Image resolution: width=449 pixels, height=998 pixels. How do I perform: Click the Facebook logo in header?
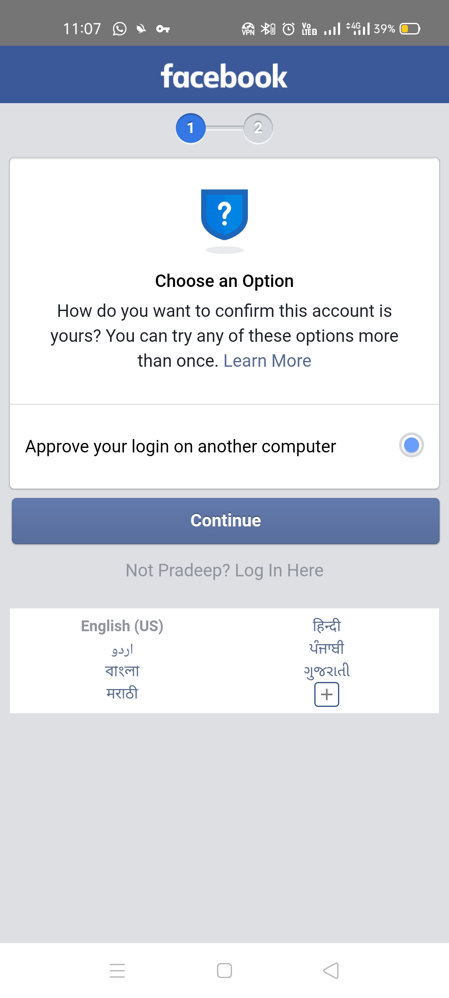[224, 76]
